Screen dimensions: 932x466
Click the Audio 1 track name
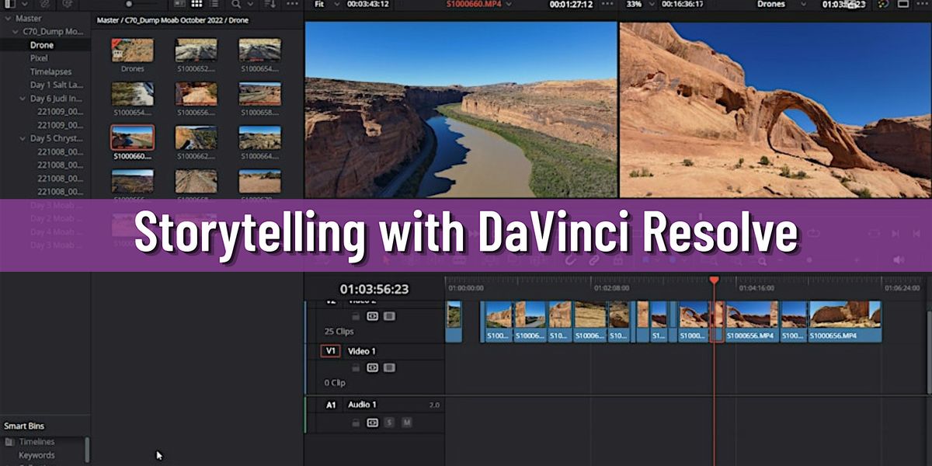pyautogui.click(x=362, y=405)
